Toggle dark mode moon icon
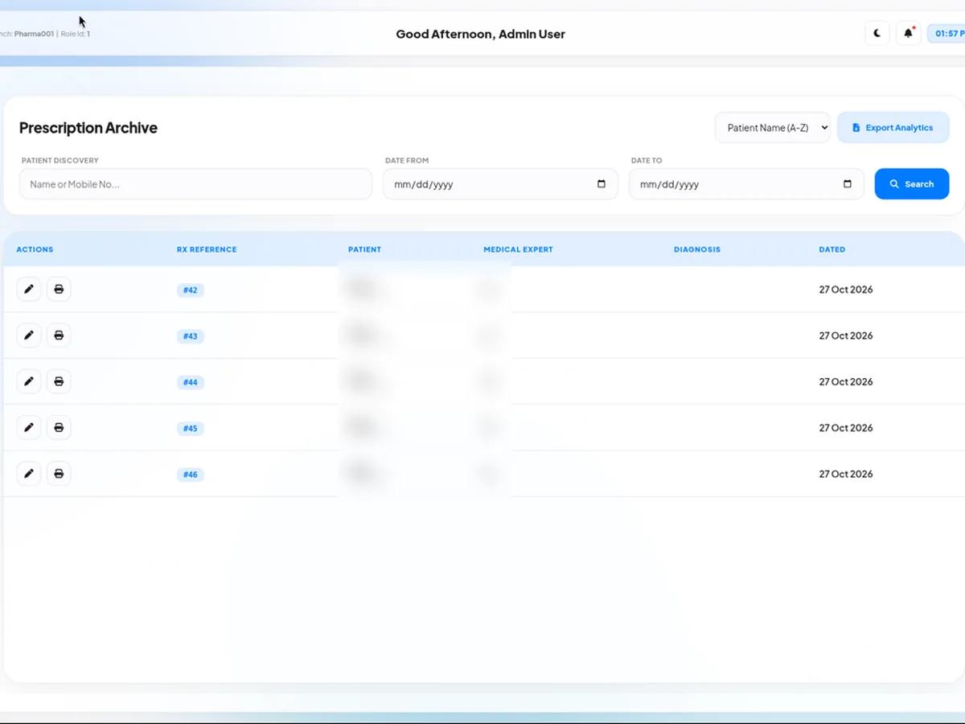This screenshot has width=965, height=724. click(x=877, y=34)
